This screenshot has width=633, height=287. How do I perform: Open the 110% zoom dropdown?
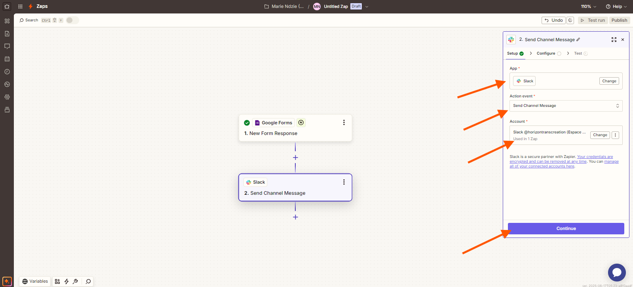pyautogui.click(x=588, y=6)
